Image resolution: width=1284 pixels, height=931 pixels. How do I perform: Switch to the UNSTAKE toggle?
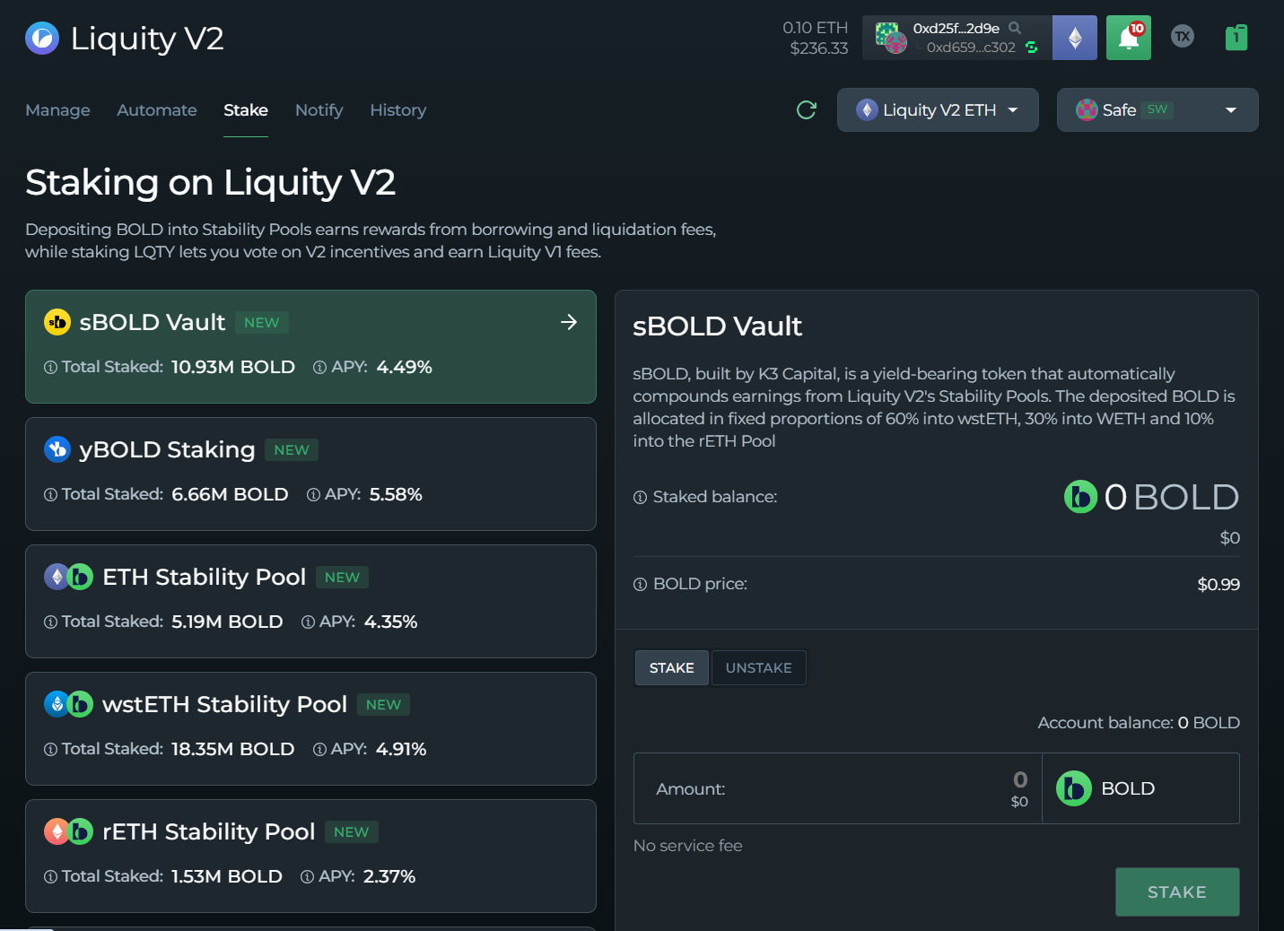click(758, 668)
